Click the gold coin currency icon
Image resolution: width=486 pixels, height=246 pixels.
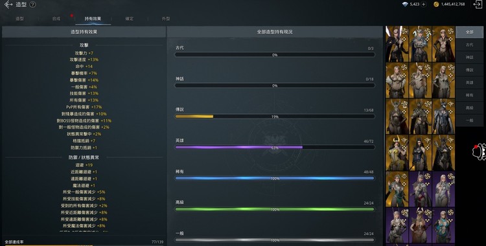click(x=436, y=5)
